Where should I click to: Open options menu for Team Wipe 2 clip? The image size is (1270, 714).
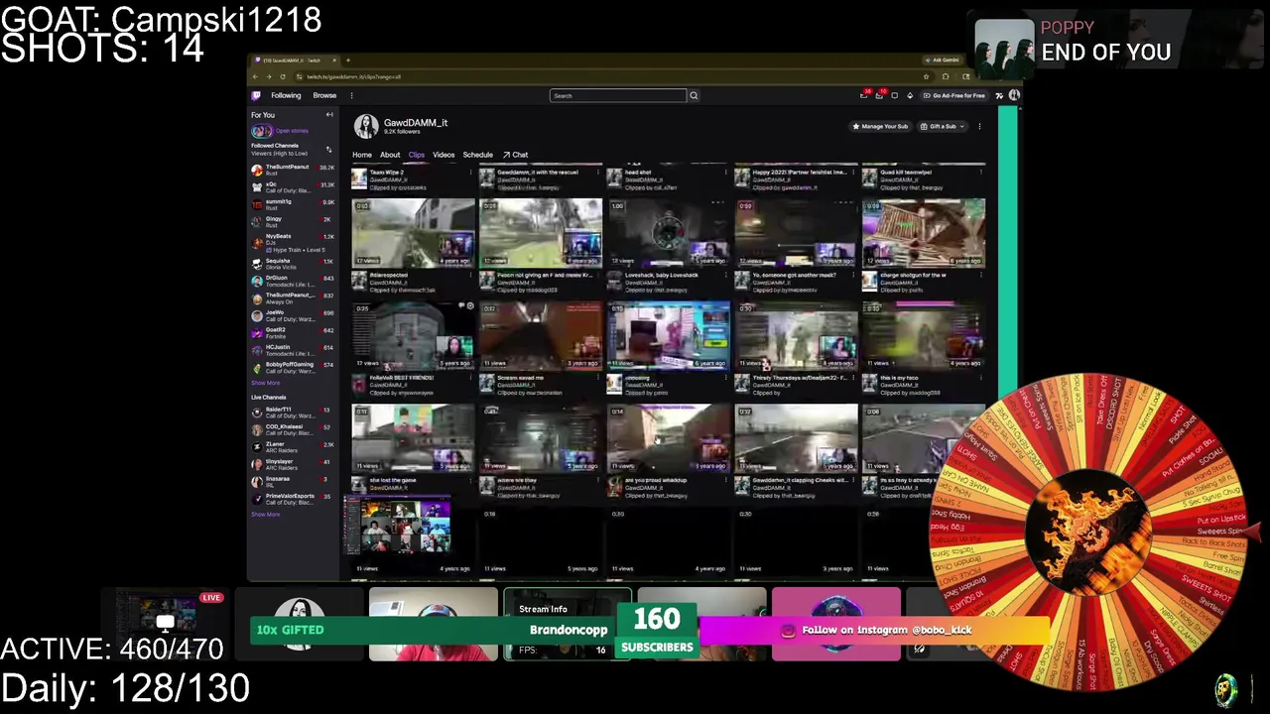pos(470,172)
